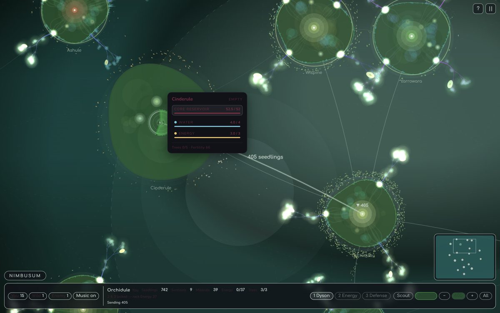The height and width of the screenshot is (313, 500).
Task: Click the send amount value field
Action: pos(458,296)
